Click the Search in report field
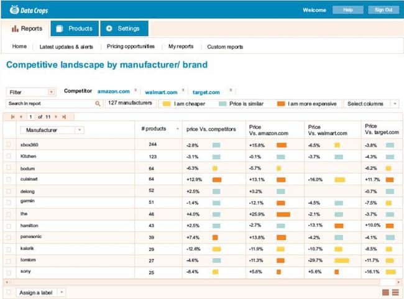The width and height of the screenshot is (404, 299). tap(50, 104)
